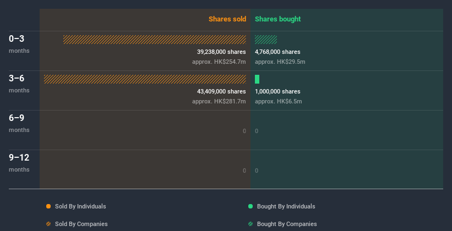Viewport: 452px width, 231px height.
Task: Click the approx. HK$254.7m value
Action: pyautogui.click(x=219, y=62)
